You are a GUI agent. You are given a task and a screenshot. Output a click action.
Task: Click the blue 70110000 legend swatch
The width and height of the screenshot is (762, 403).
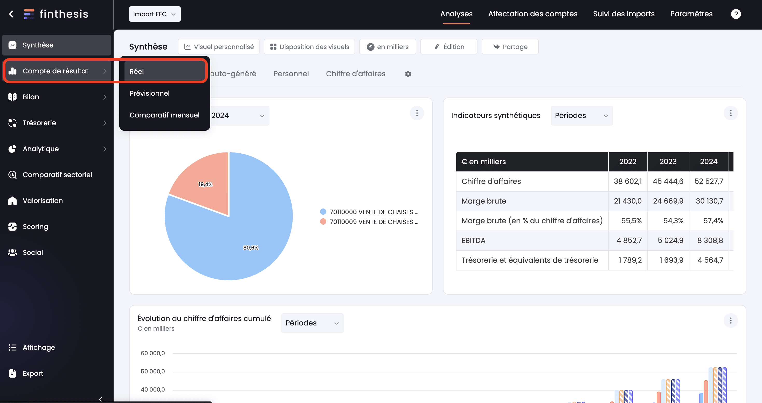tap(323, 212)
